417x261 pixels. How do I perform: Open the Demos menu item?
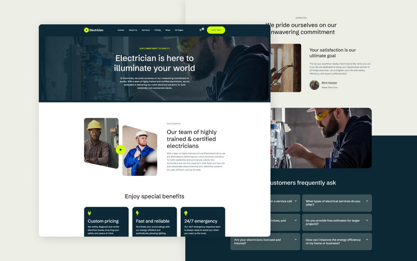(x=121, y=30)
